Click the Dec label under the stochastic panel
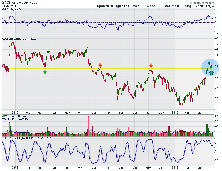 pyautogui.click(x=161, y=168)
